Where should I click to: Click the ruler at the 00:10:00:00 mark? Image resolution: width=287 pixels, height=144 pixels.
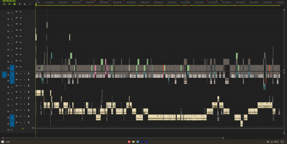(x=172, y=2)
